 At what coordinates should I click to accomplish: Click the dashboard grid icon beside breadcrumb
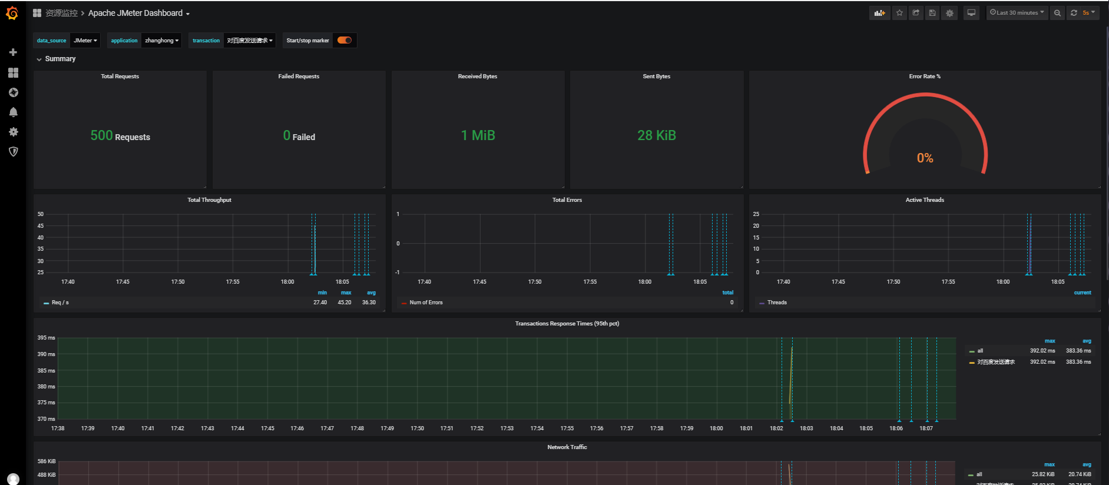[37, 13]
